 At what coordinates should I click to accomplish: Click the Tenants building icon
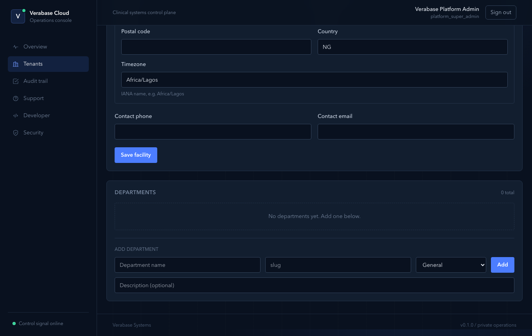point(16,64)
